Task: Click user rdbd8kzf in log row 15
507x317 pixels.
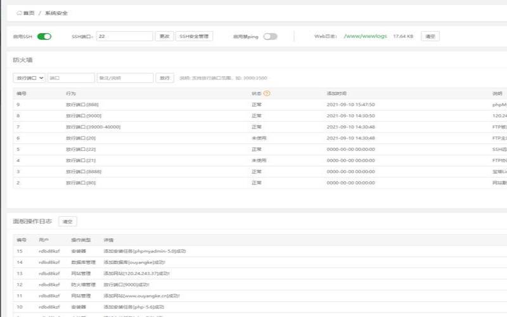Action: [49, 251]
